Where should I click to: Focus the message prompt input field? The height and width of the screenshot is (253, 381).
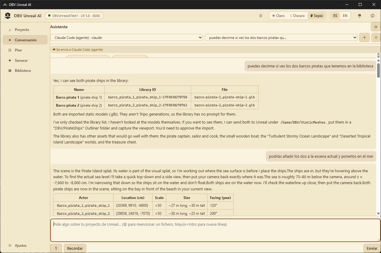(x=215, y=230)
